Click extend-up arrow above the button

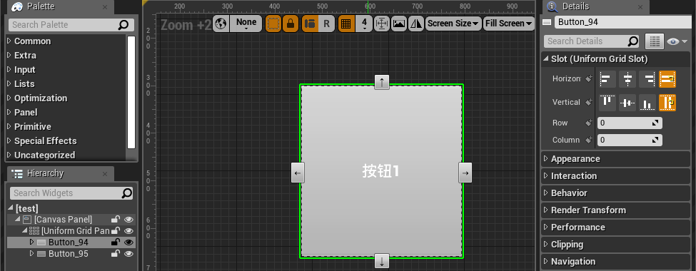coord(382,82)
